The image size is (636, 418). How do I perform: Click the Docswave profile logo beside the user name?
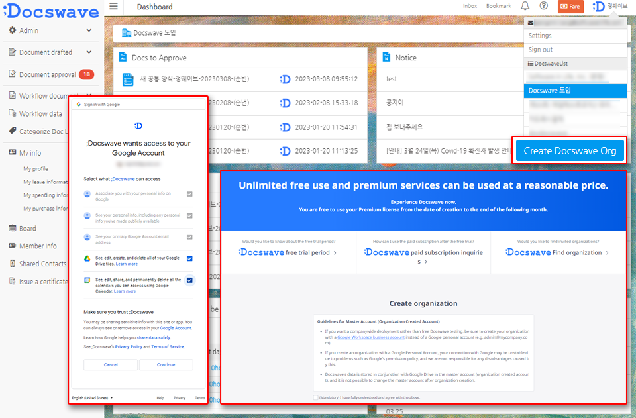[x=599, y=7]
